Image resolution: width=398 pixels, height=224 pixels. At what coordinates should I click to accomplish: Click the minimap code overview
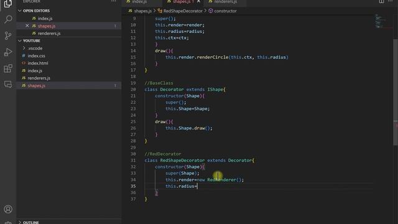pos(380,21)
